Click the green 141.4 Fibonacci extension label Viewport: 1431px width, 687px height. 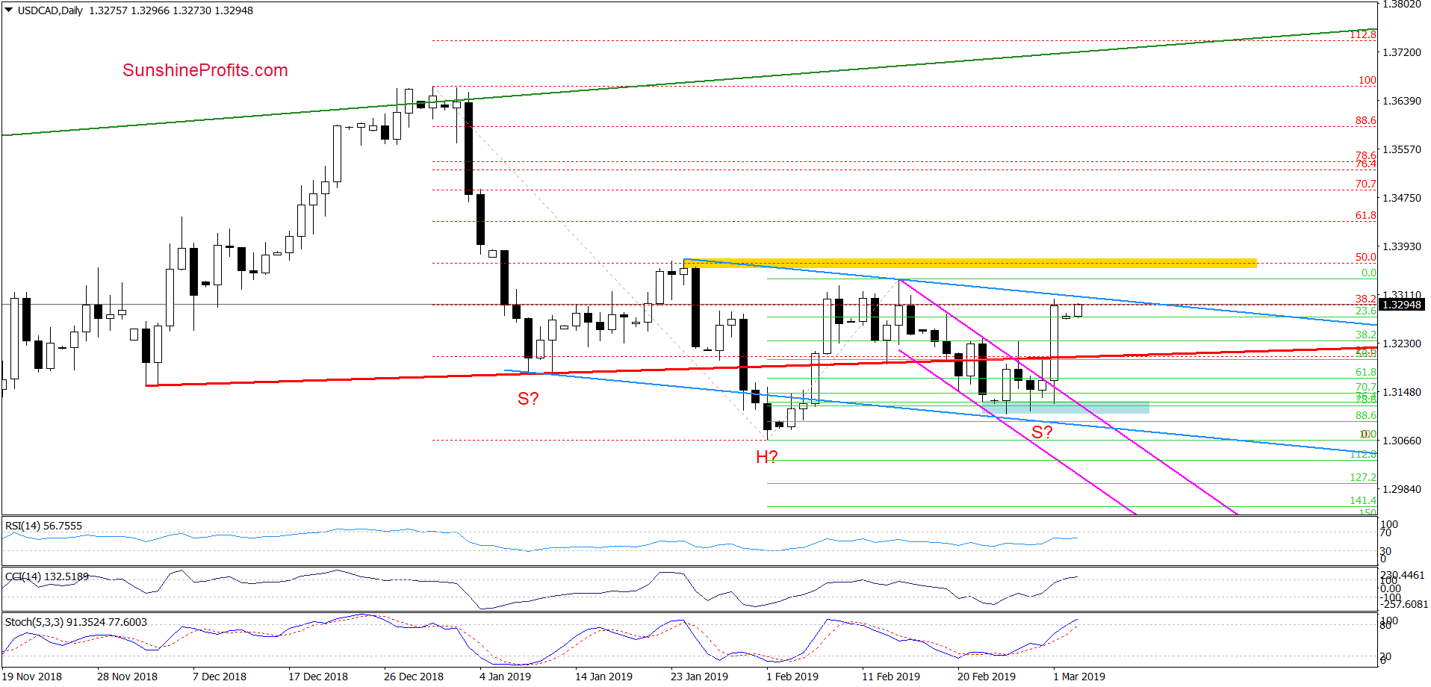(x=1363, y=500)
